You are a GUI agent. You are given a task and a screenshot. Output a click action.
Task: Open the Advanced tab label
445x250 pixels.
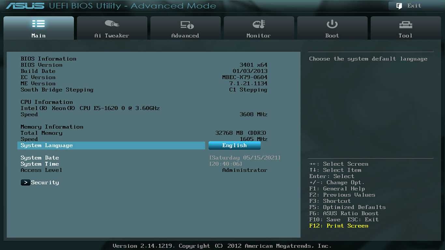pyautogui.click(x=185, y=36)
